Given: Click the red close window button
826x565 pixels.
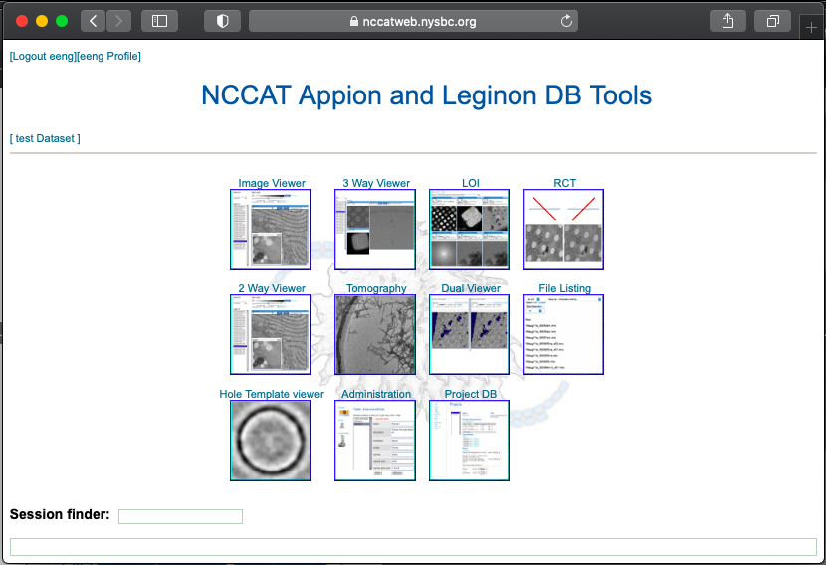Looking at the screenshot, I should tap(22, 21).
